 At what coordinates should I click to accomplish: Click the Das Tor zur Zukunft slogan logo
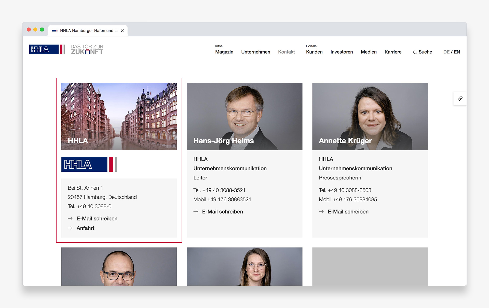click(87, 49)
